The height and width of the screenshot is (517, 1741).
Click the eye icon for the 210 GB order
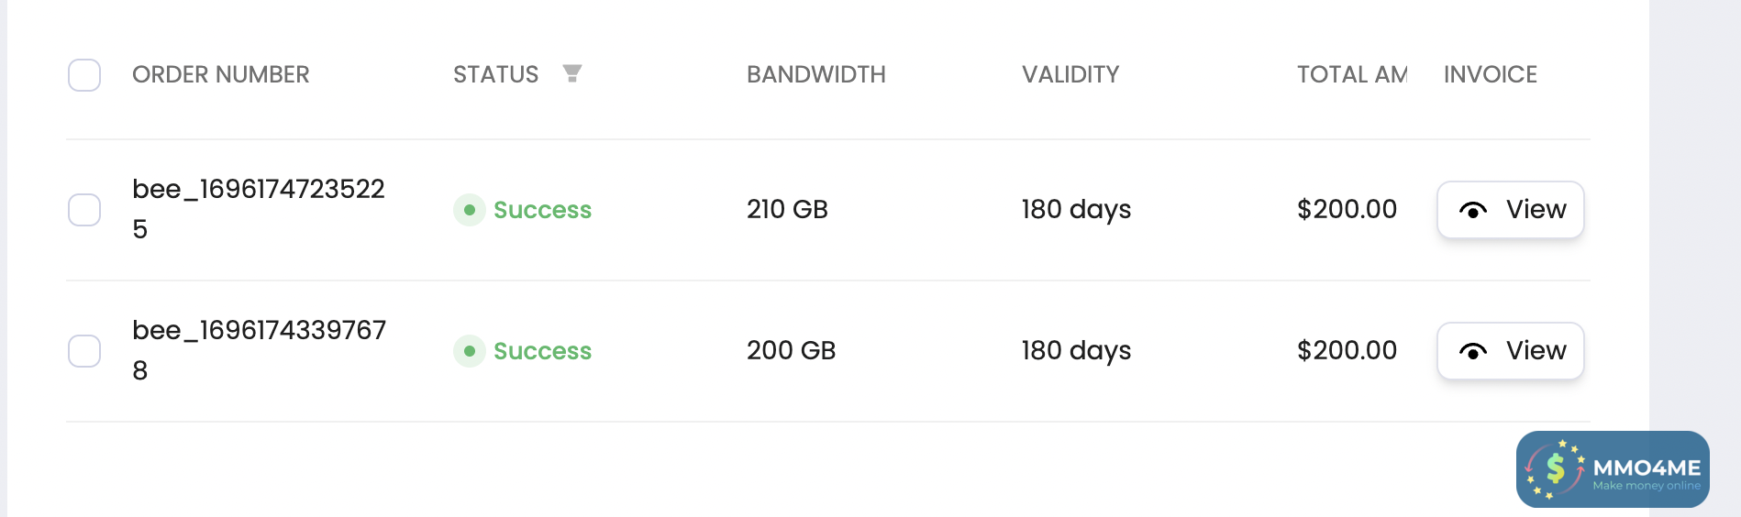click(x=1472, y=211)
